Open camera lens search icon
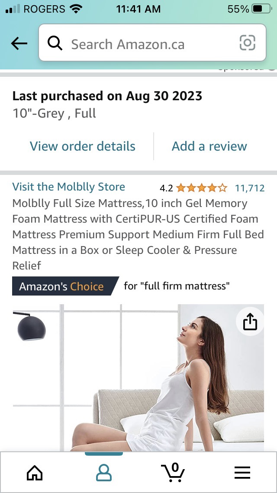Viewport: 277px width, 493px height. pos(247,43)
